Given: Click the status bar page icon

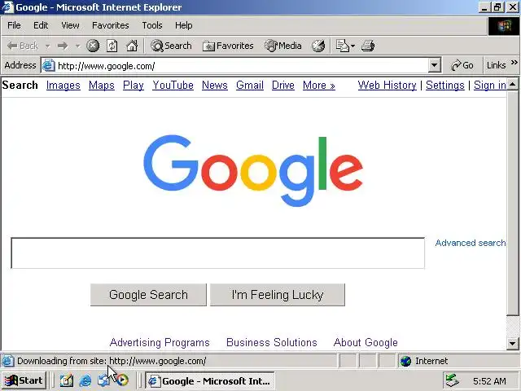Looking at the screenshot, I should pos(8,361).
